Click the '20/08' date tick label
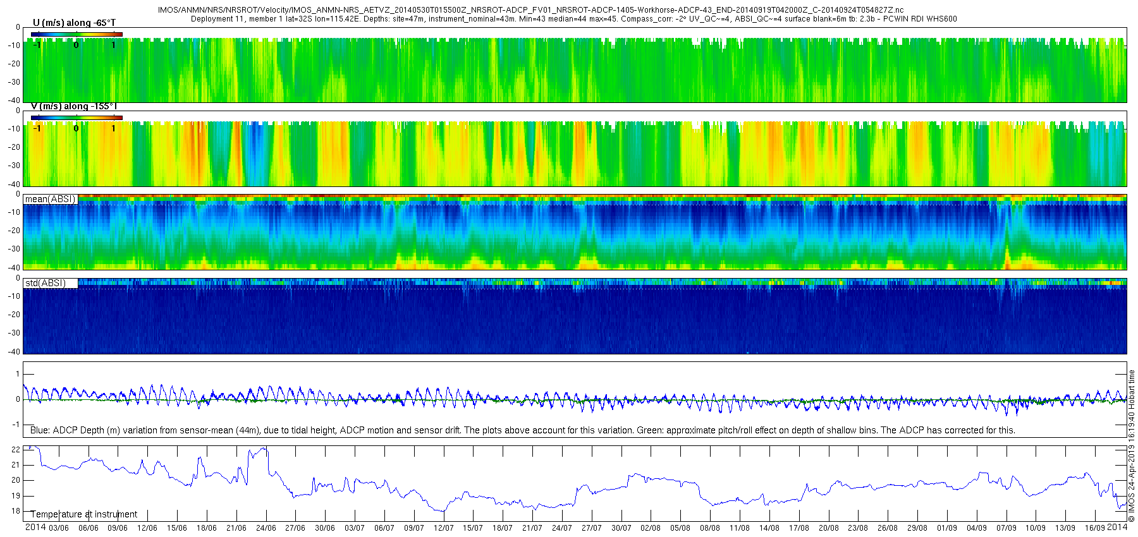 829,528
